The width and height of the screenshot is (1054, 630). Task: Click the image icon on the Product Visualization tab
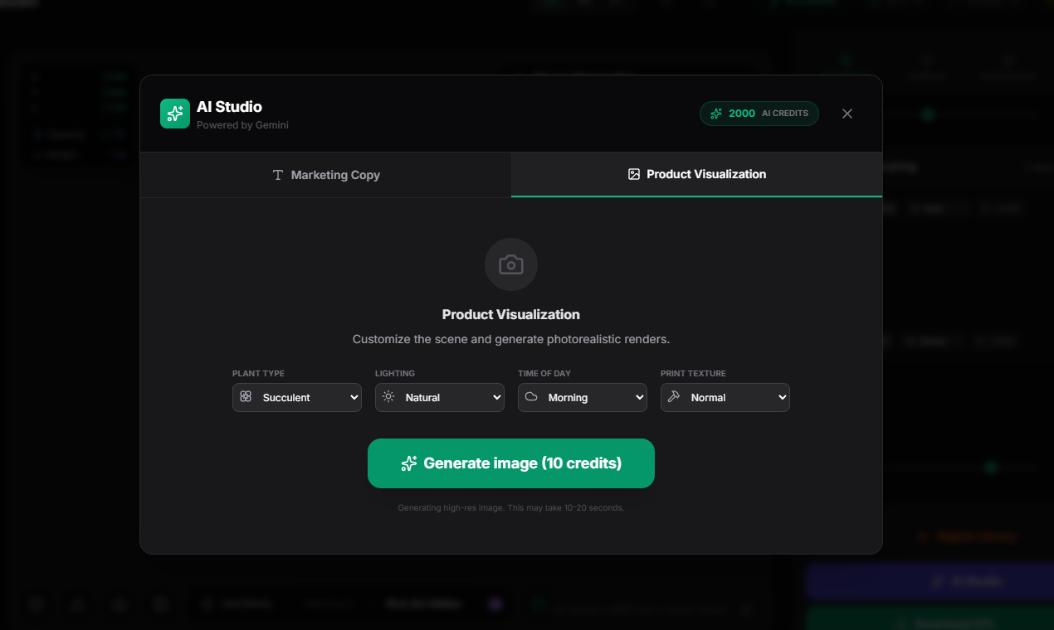point(633,174)
